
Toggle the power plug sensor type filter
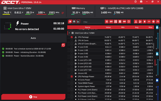click(145, 21)
